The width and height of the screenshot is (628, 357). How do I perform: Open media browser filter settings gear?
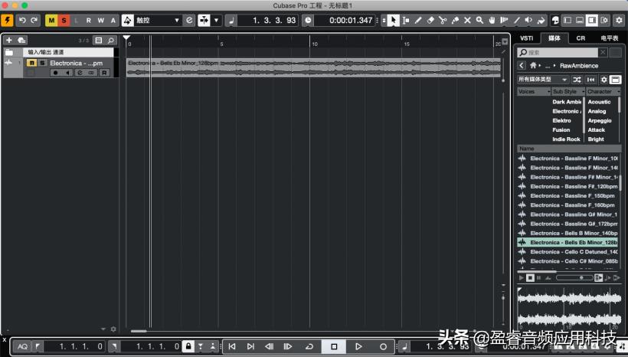(x=603, y=80)
